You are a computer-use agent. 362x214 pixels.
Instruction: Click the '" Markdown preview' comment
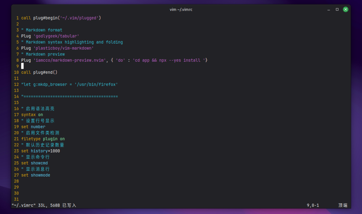coord(43,54)
